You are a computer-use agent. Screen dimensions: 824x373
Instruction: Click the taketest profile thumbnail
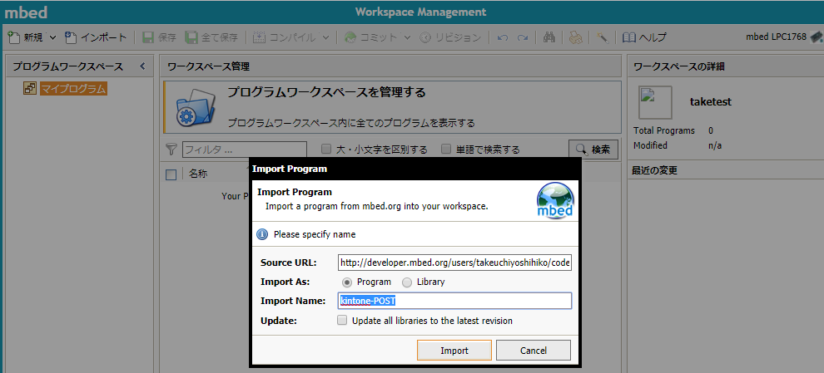(x=655, y=102)
